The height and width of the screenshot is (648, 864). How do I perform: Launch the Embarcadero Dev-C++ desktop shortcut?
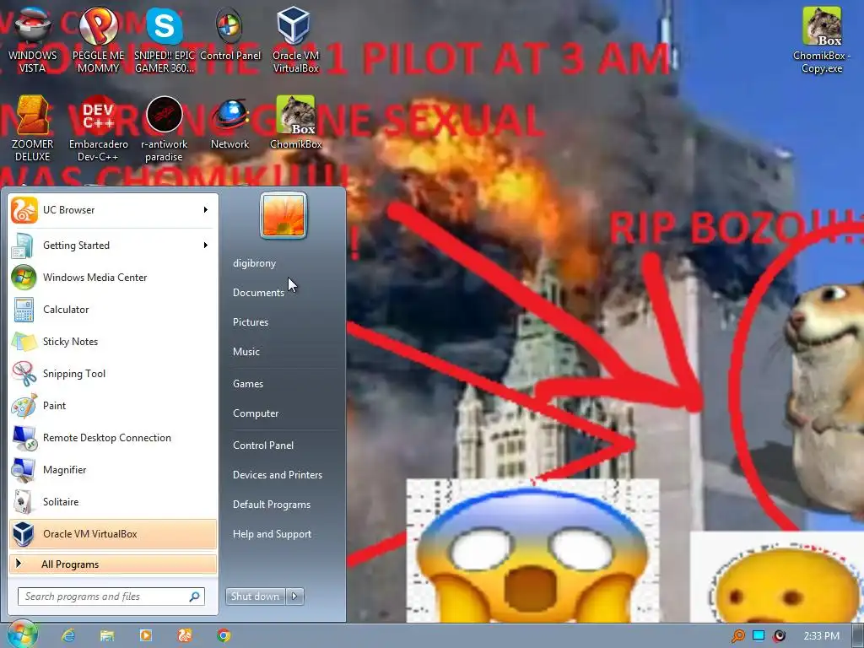[x=98, y=129]
